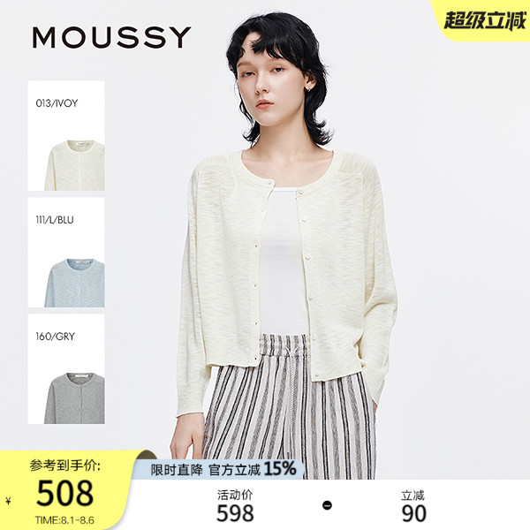
Task: Click the 111/L/BLU color code label
Action: [x=55, y=220]
